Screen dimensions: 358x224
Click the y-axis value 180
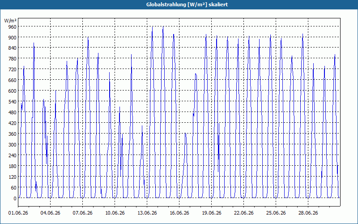pyautogui.click(x=13, y=166)
